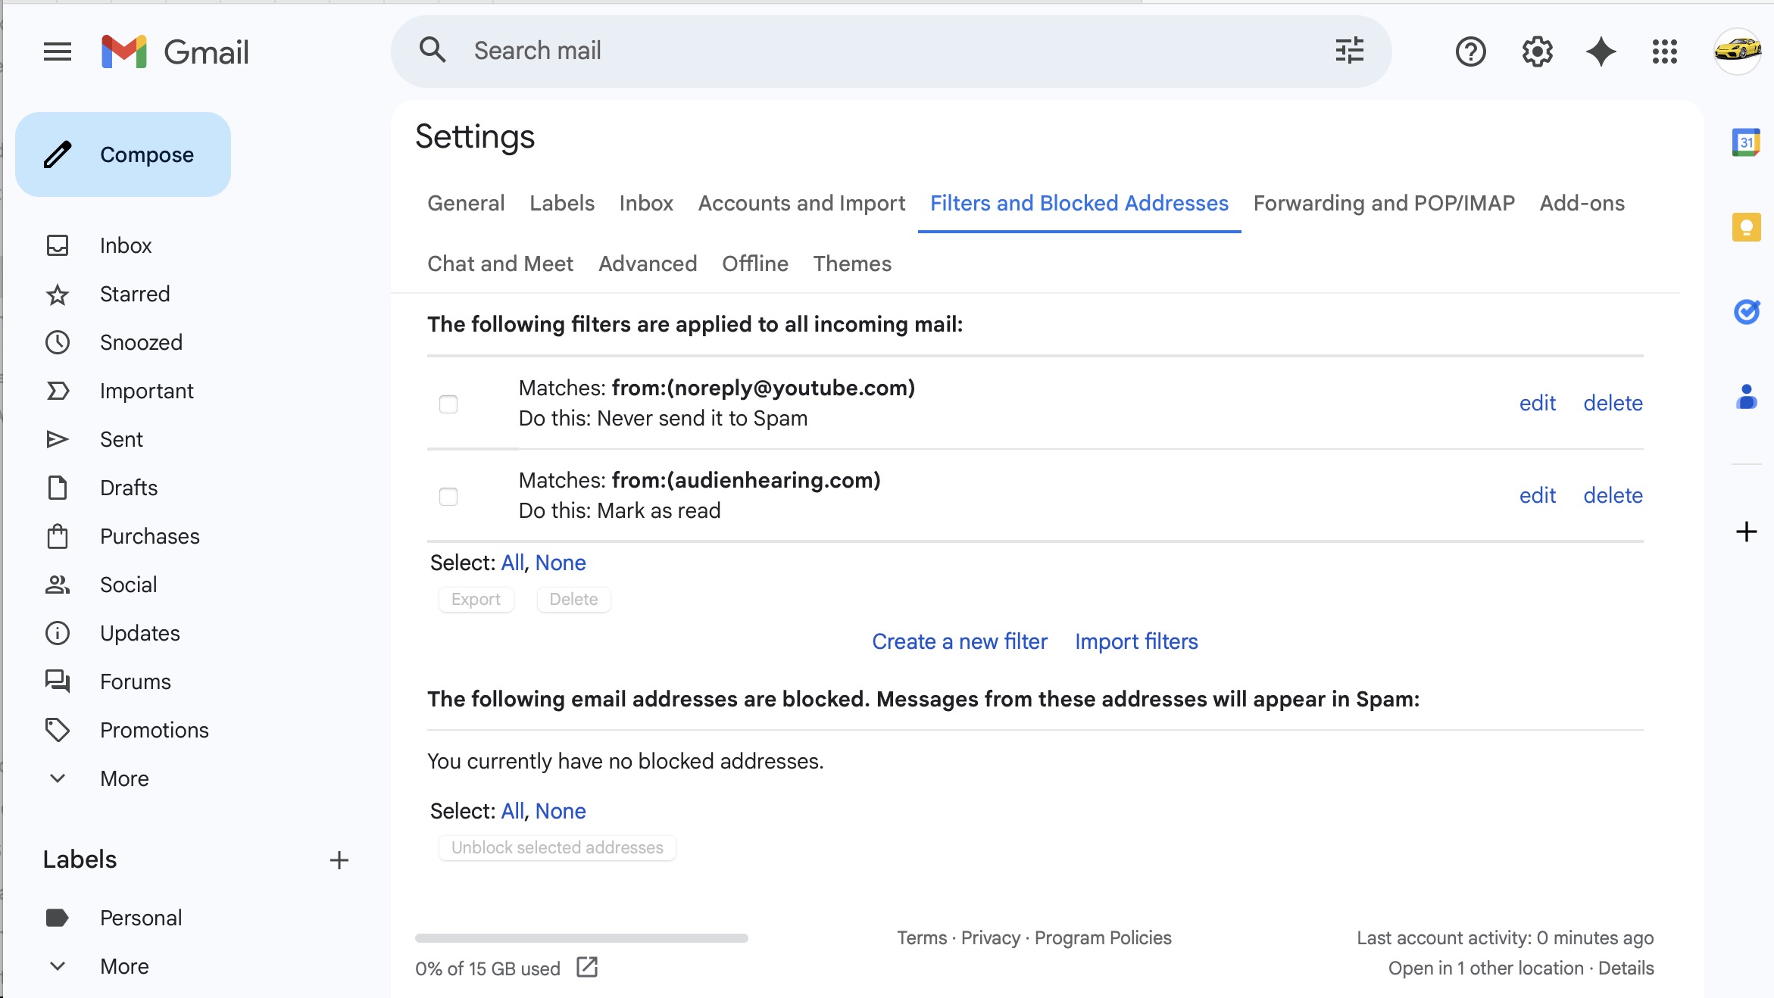Open the main menu hamburger icon
This screenshot has width=1774, height=998.
click(x=58, y=51)
